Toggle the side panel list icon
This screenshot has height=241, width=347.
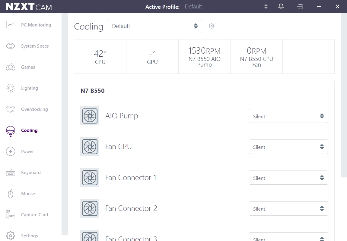tap(300, 6)
